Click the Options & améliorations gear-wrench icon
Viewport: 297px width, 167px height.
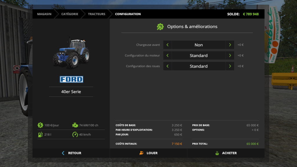pos(160,27)
